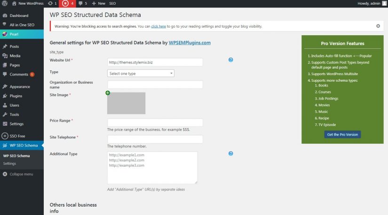Click help icon beside Additional Type
The height and width of the screenshot is (215, 388).
click(x=230, y=154)
